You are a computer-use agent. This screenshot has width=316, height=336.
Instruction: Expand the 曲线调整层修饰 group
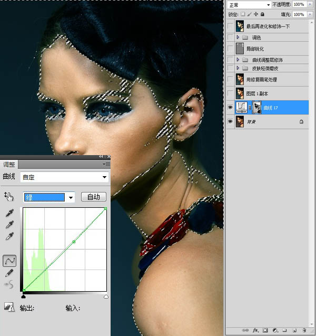238,60
